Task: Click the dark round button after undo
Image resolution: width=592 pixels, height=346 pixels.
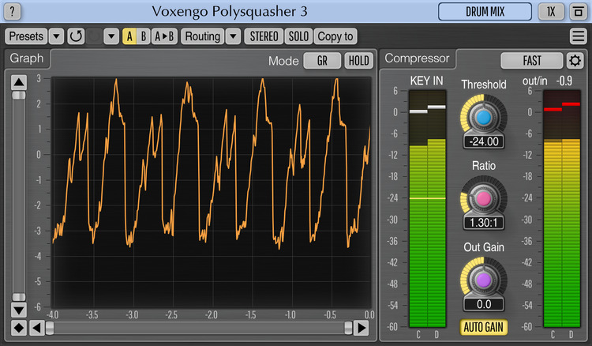Action: pos(94,36)
